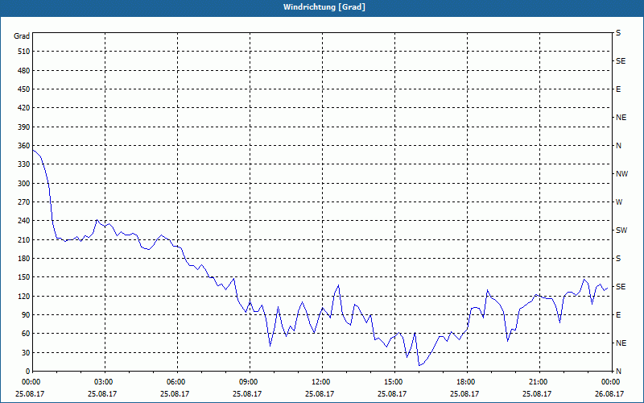The image size is (644, 403).
Task: Click the NW compass label on the right axis
Action: tap(621, 174)
